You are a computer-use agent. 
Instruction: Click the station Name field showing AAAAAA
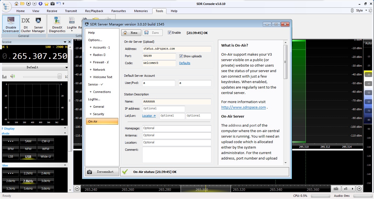click(x=177, y=101)
